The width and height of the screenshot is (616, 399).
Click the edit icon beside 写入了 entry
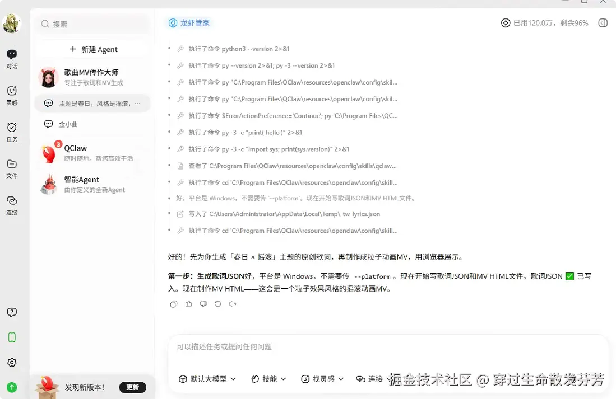(x=180, y=214)
